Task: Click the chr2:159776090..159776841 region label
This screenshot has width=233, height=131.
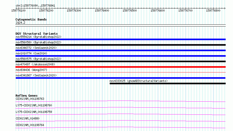Action: 35,6
